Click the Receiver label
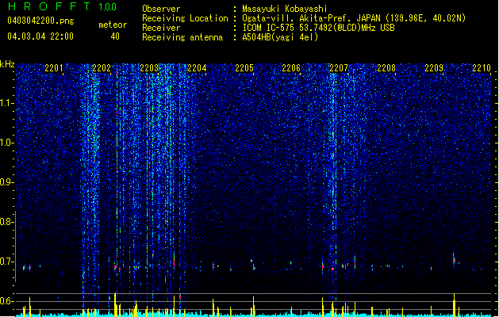This screenshot has width=499, height=317. click(x=161, y=28)
